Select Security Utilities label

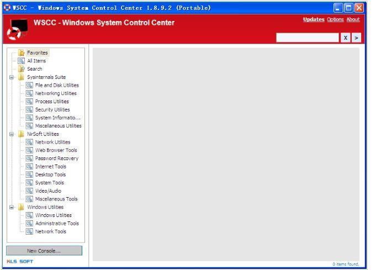tap(52, 110)
